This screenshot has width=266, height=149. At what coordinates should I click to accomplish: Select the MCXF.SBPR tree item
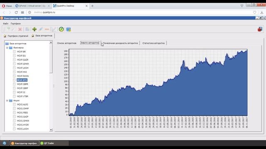[x=22, y=84]
